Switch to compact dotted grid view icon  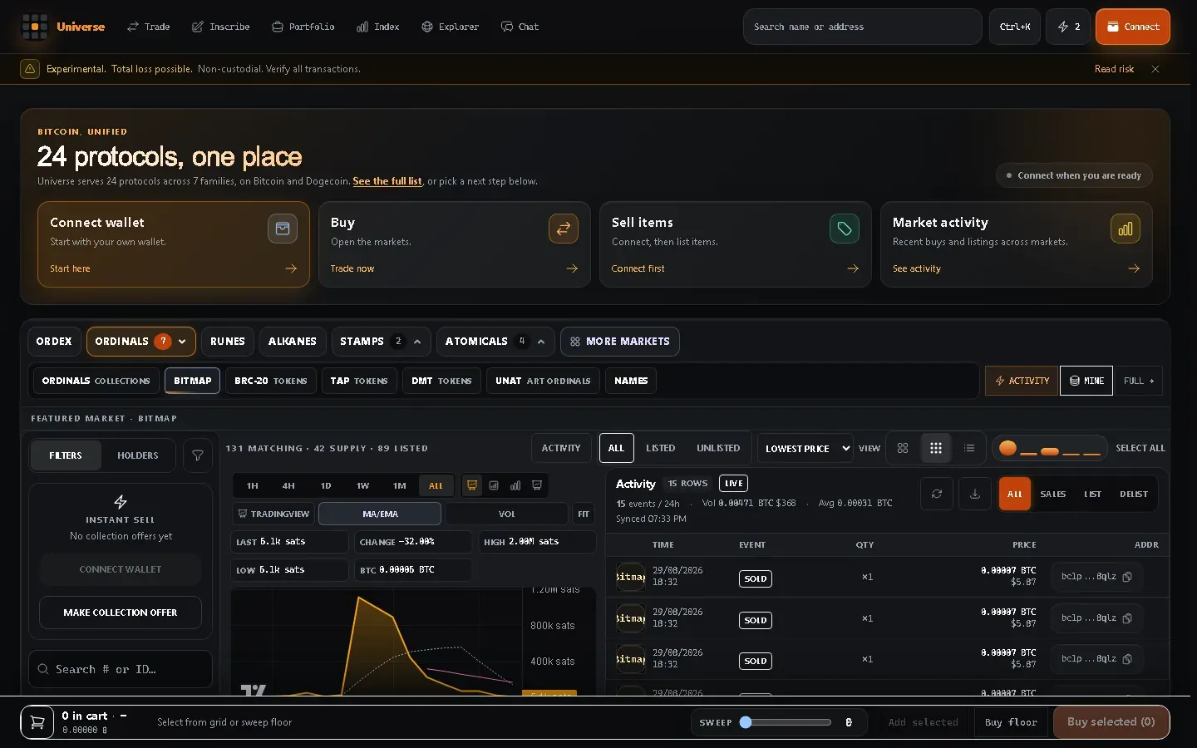click(x=936, y=448)
